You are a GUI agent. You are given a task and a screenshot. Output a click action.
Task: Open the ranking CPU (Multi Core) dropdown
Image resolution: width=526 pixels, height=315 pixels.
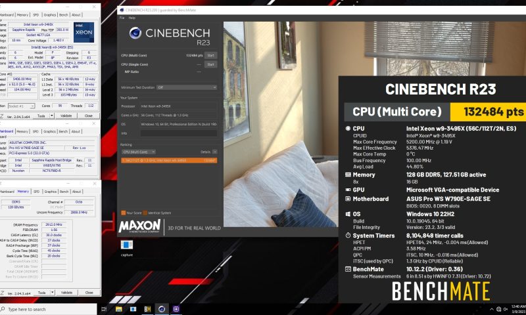(138, 152)
